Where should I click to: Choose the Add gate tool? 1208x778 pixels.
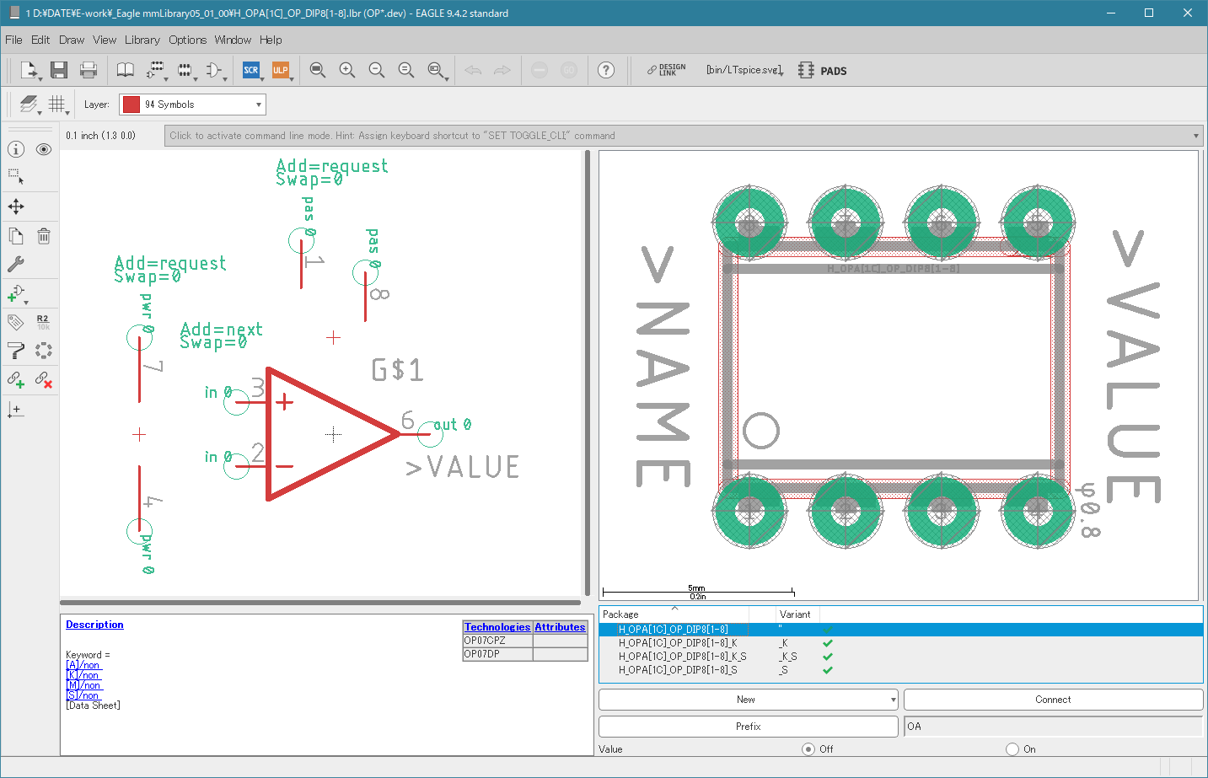(16, 293)
